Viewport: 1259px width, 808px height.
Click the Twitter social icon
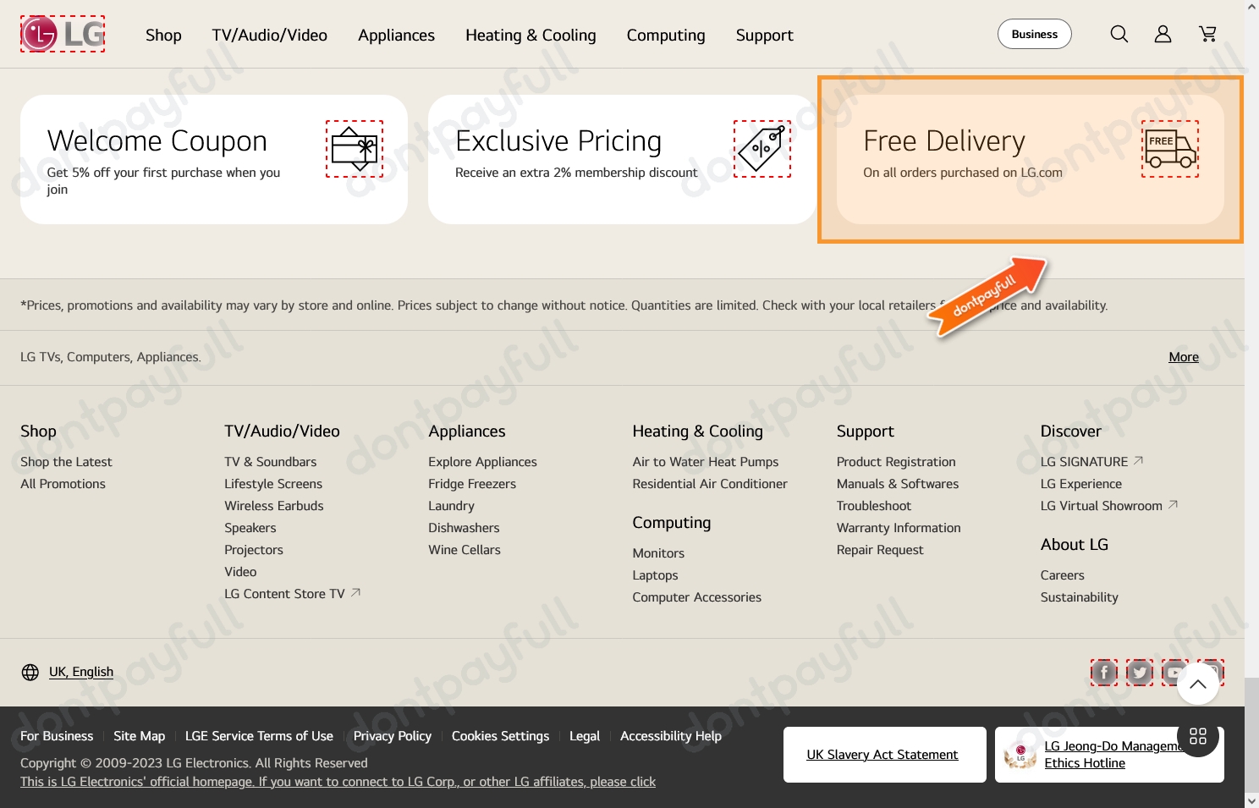[1139, 673]
